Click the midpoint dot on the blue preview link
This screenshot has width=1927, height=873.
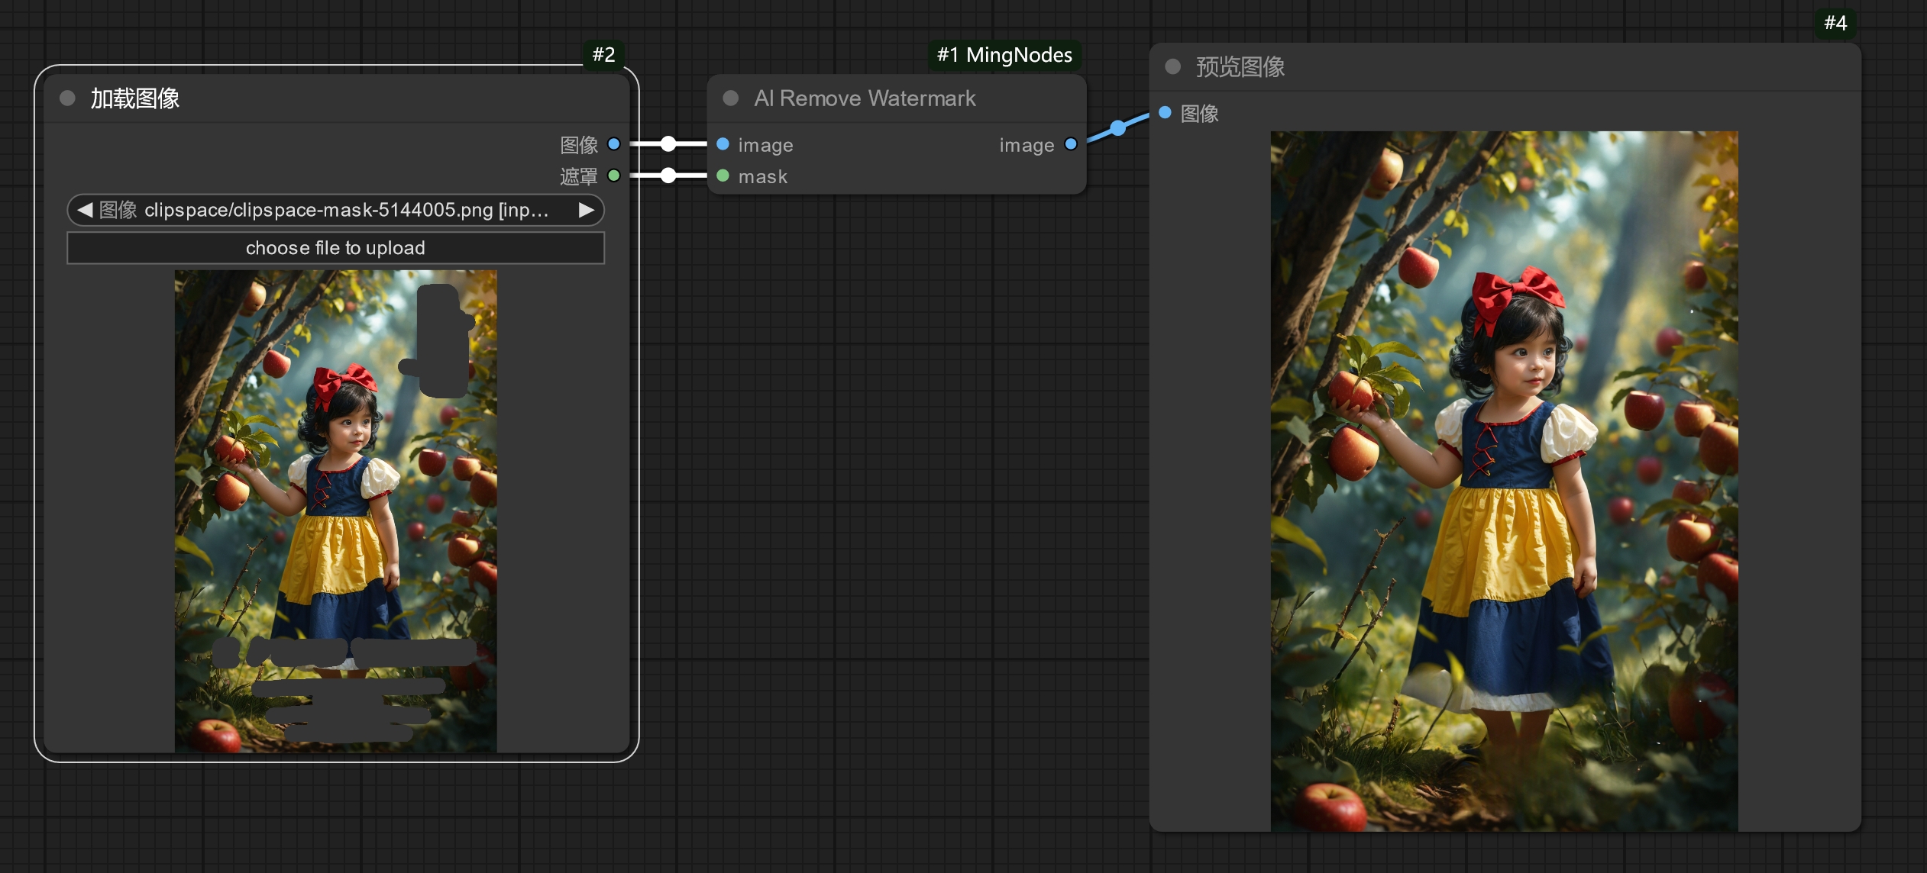tap(1117, 127)
